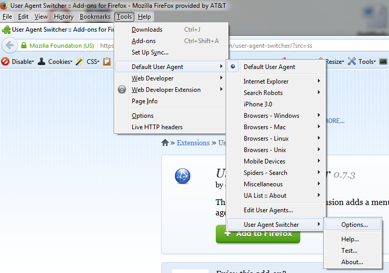Select Edit User Agents...

[x=276, y=210]
